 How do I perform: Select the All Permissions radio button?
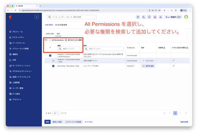tap(50, 40)
